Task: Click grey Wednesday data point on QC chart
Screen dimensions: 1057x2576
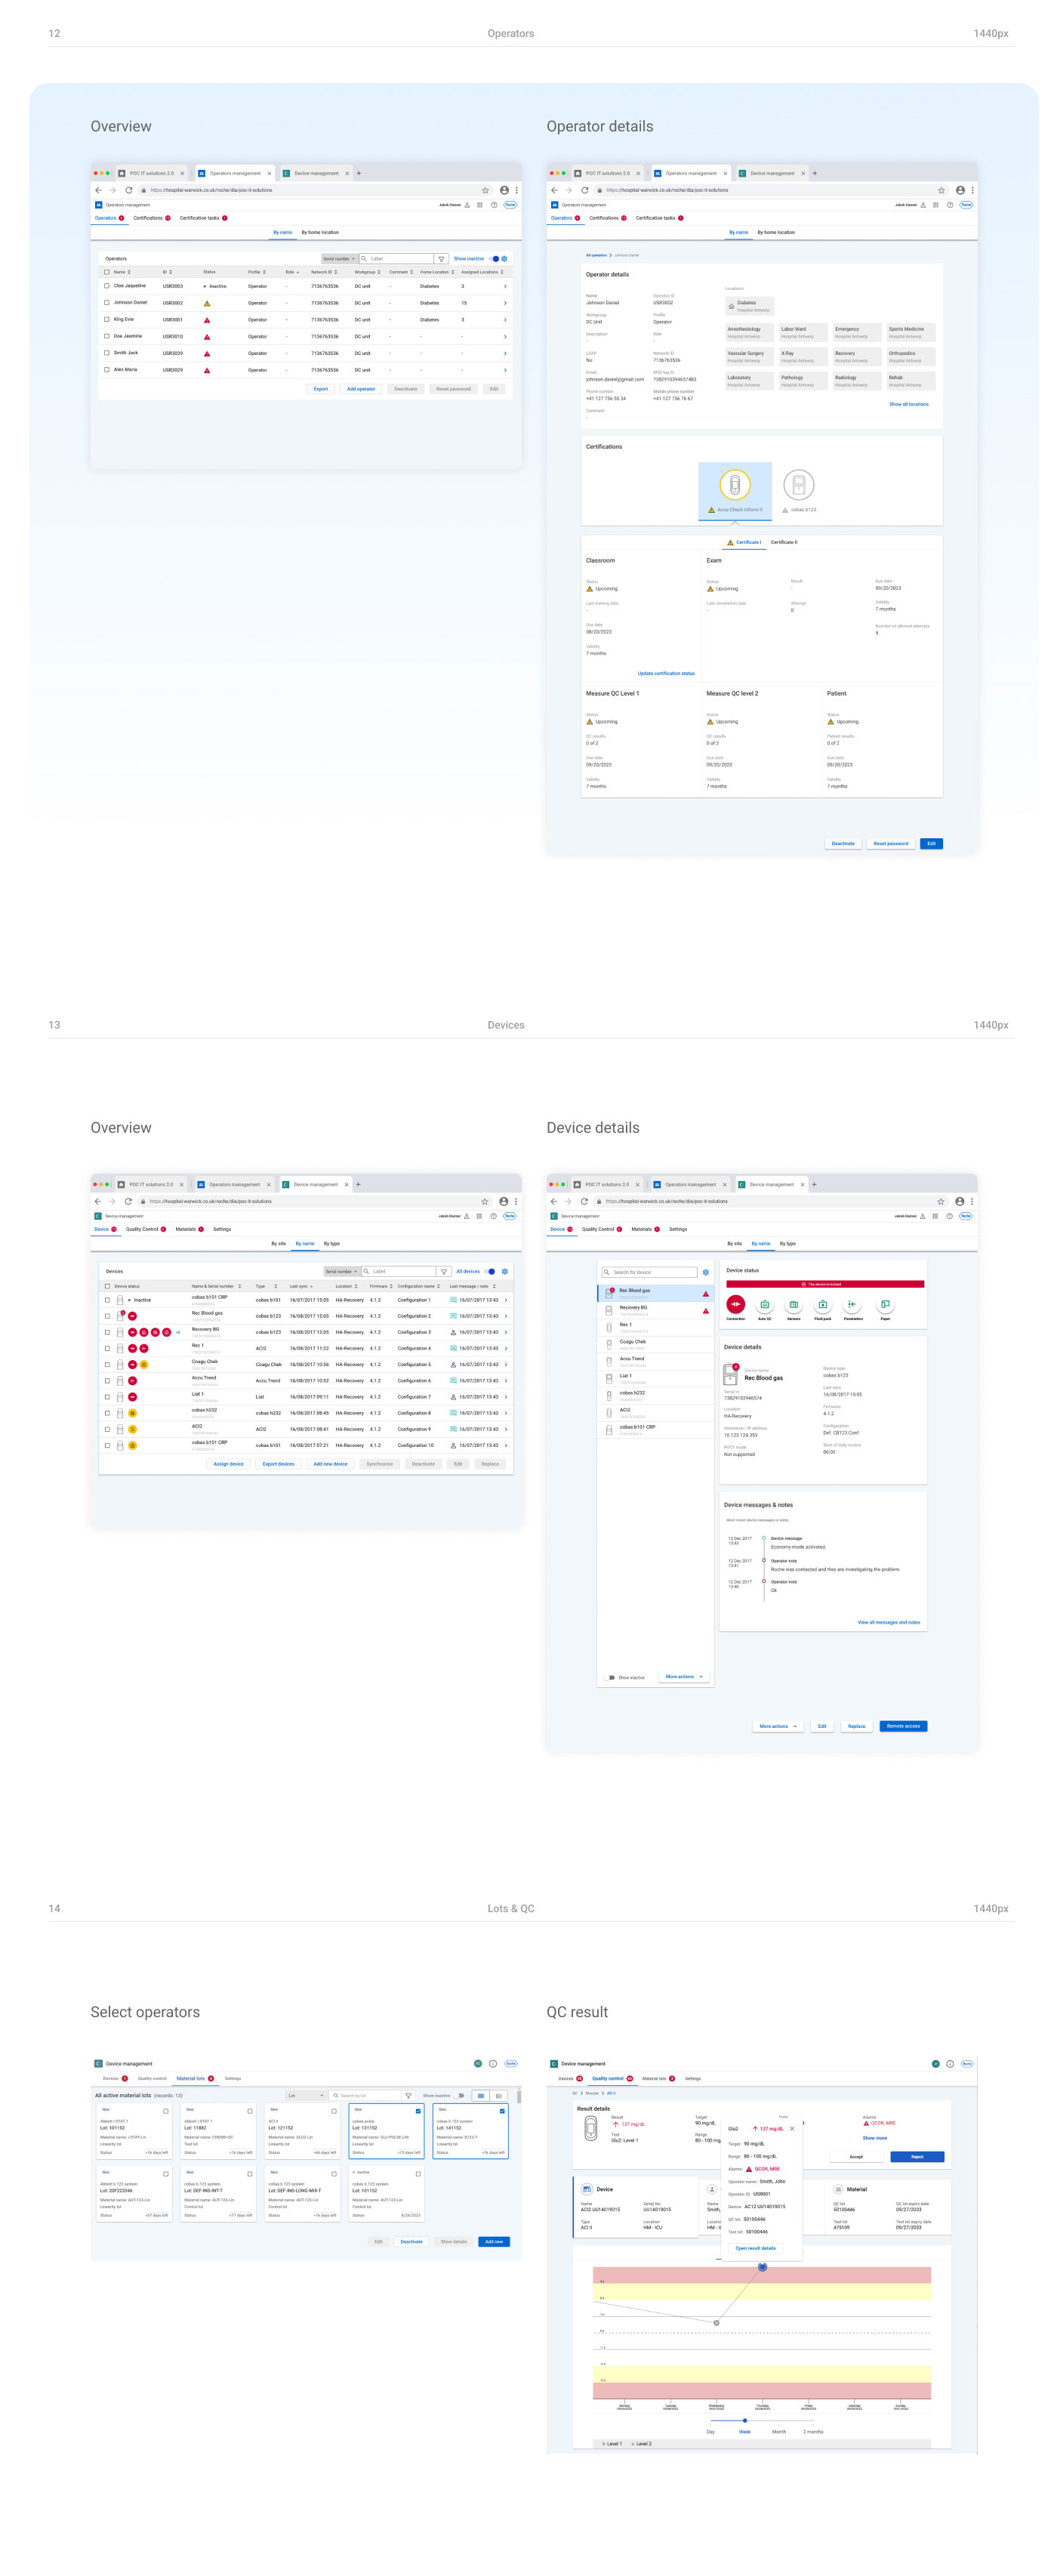Action: click(x=716, y=2322)
